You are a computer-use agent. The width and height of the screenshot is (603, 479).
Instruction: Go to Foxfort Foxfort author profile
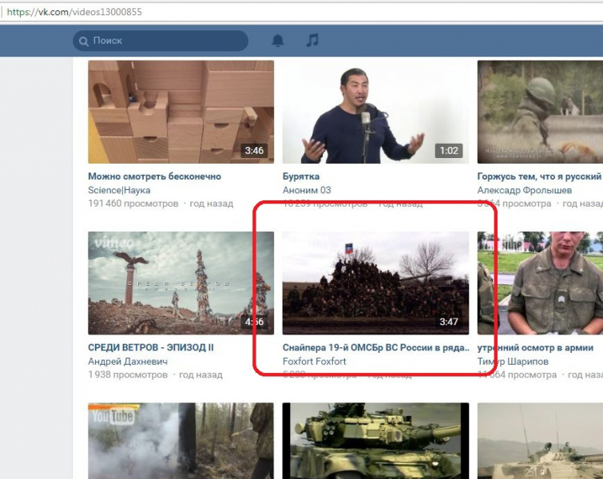click(315, 361)
